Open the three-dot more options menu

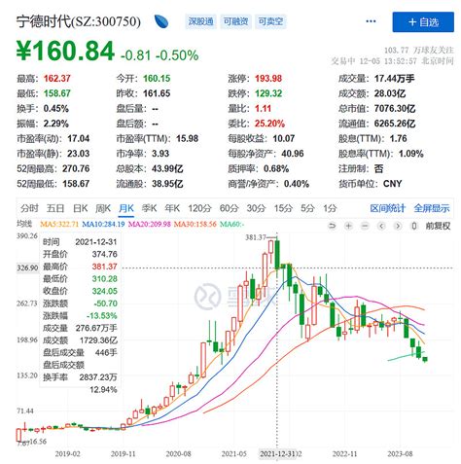coord(371,21)
